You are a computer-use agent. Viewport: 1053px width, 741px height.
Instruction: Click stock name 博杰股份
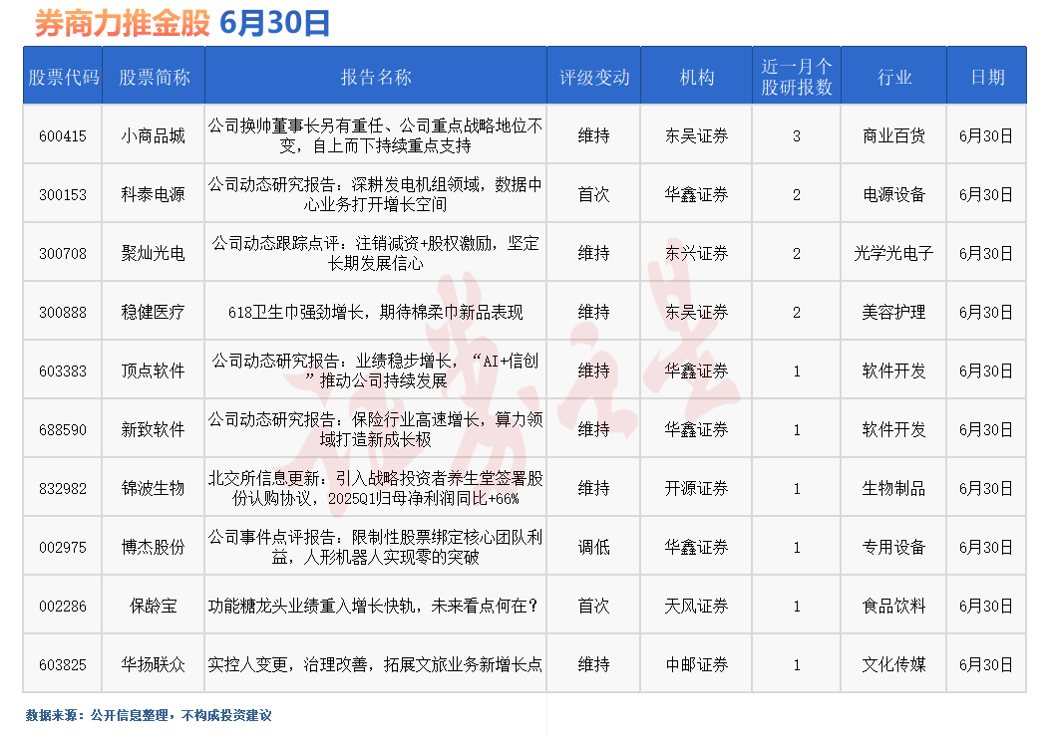154,547
